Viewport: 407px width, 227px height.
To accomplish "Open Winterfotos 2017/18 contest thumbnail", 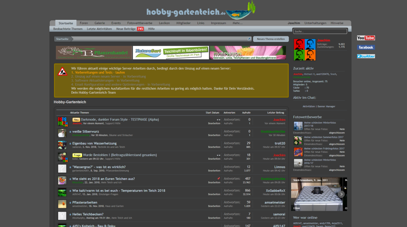I will click(298, 126).
